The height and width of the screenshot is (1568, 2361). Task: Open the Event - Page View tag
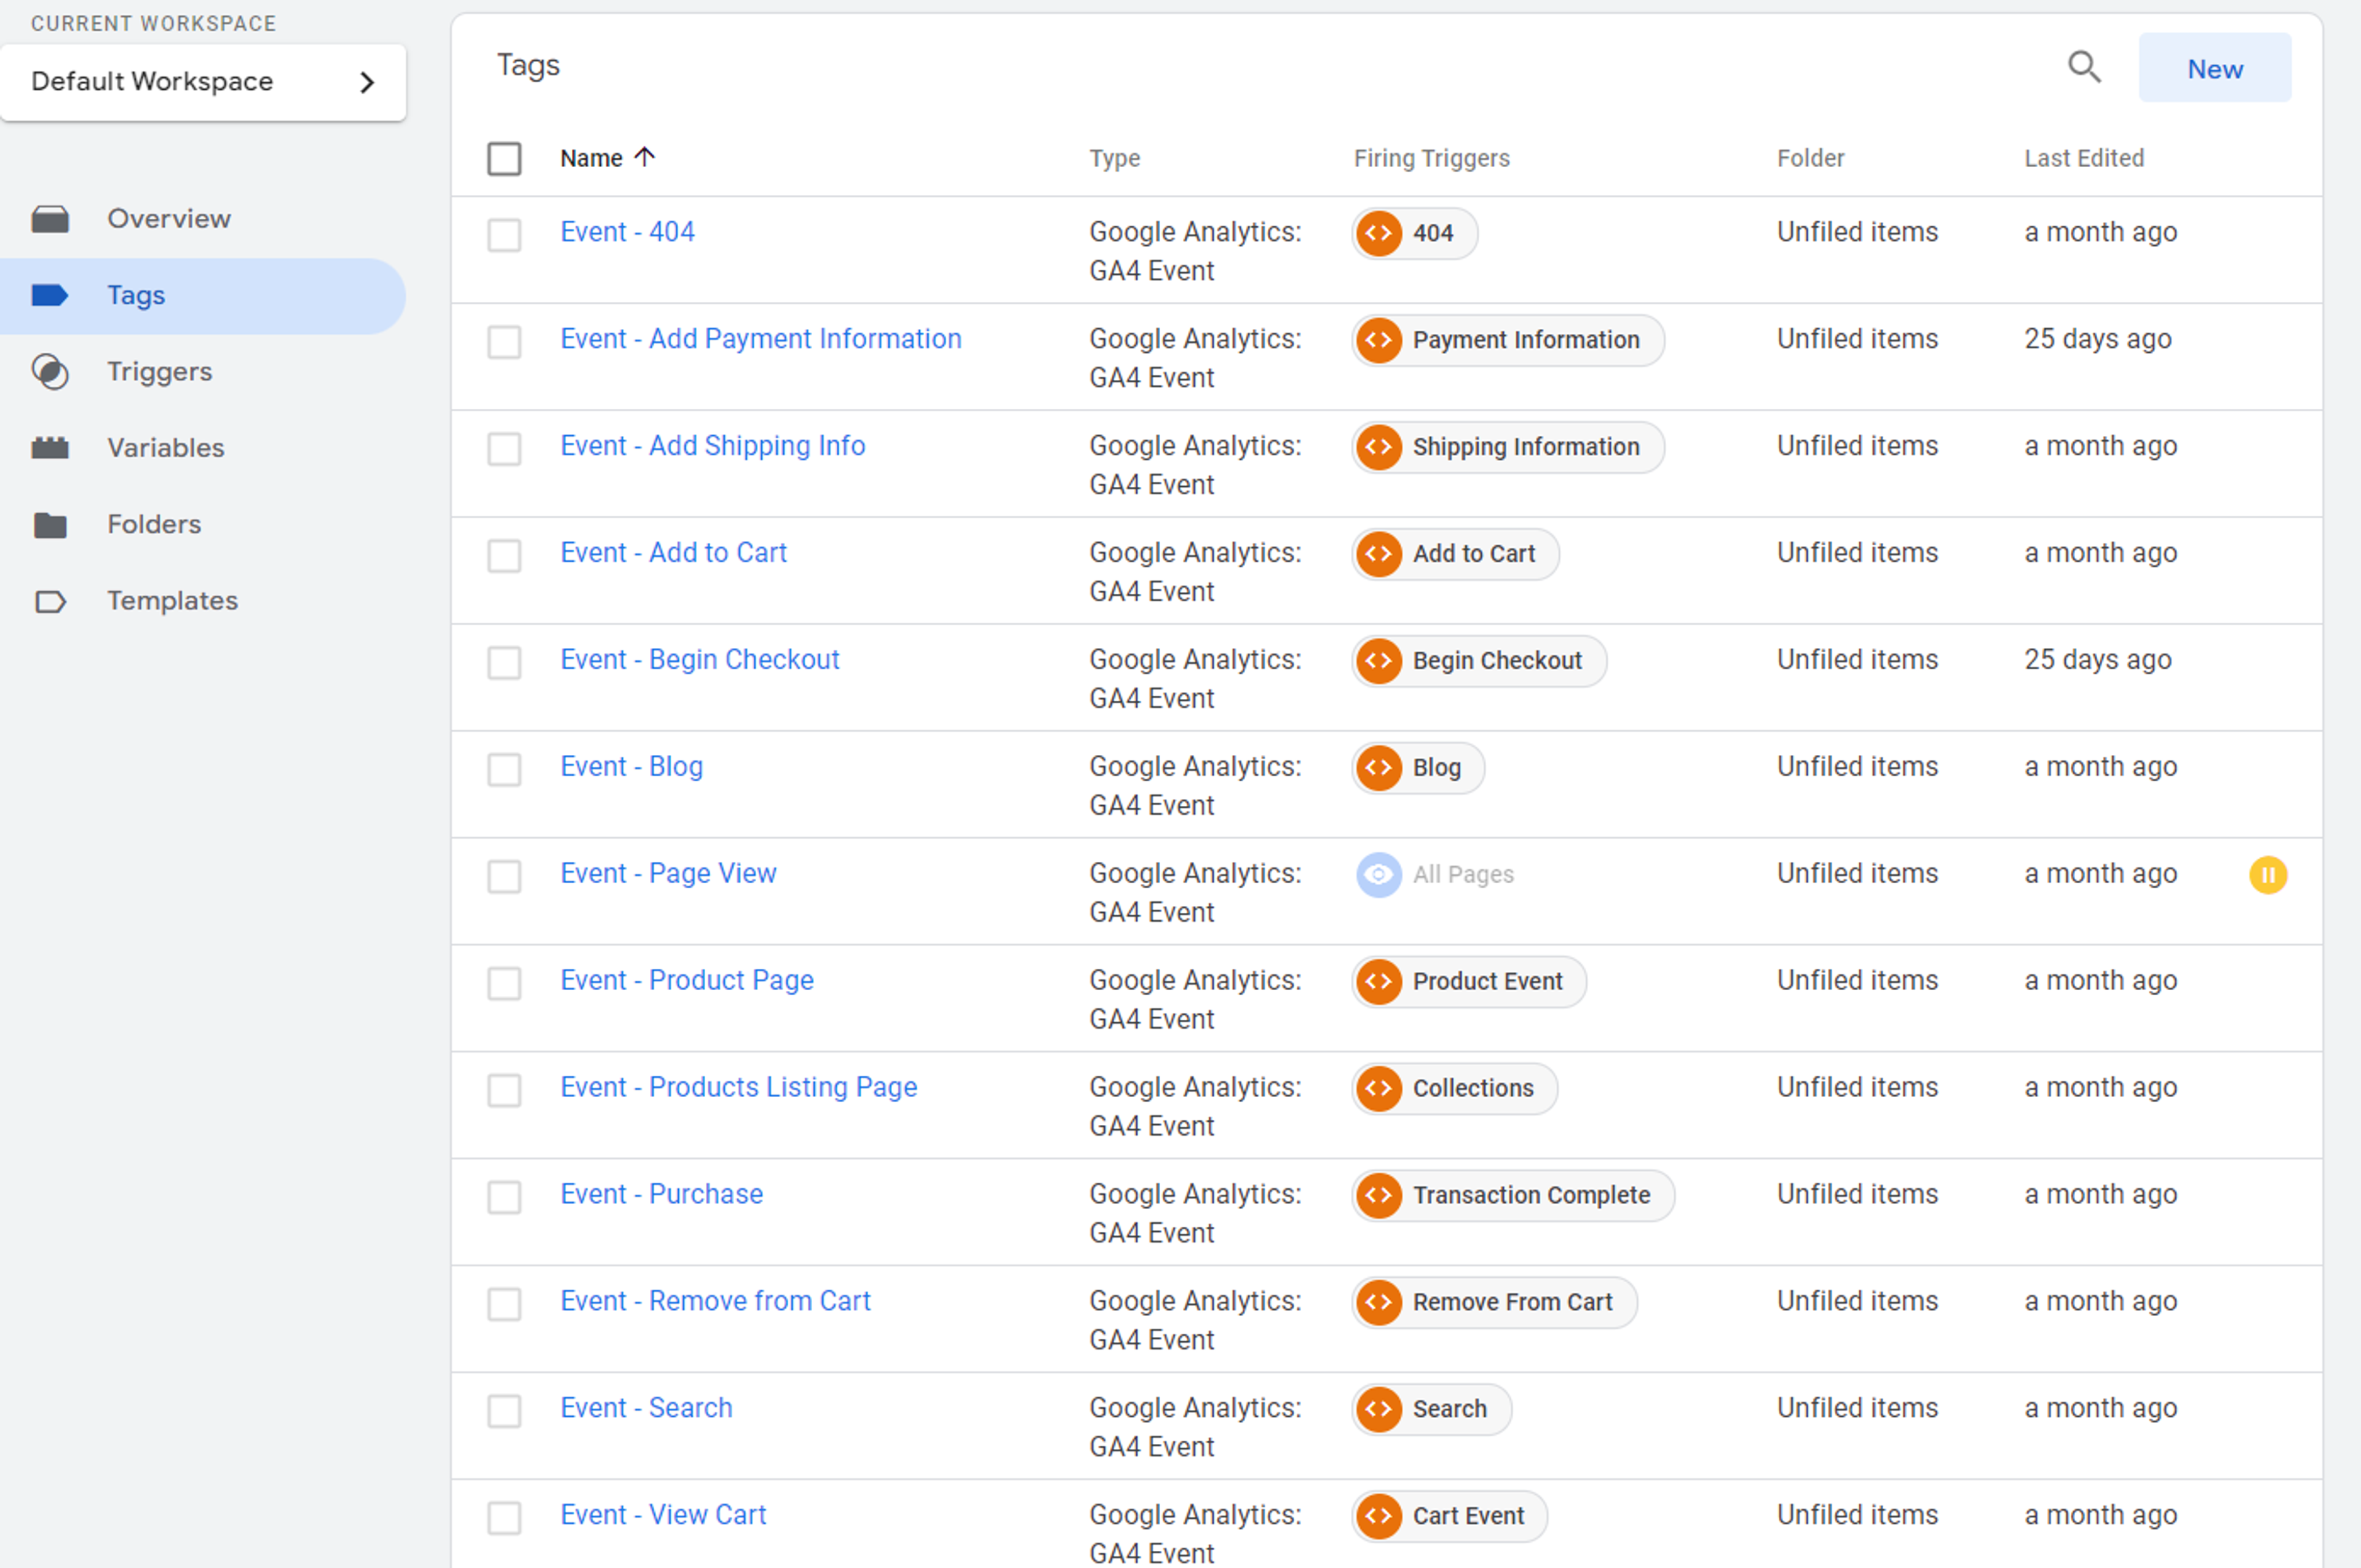669,874
